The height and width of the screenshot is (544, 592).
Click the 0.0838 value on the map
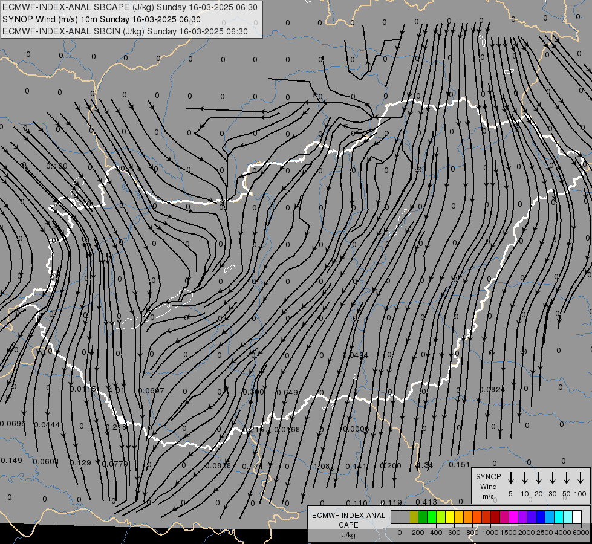[218, 466]
